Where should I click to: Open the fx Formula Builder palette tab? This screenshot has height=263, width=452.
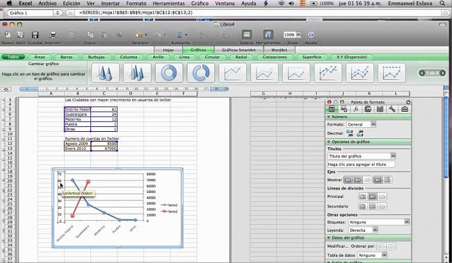[356, 109]
